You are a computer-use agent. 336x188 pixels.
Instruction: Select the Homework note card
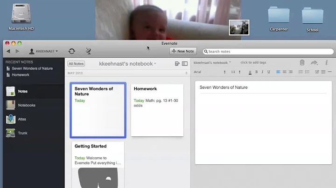[x=157, y=110]
